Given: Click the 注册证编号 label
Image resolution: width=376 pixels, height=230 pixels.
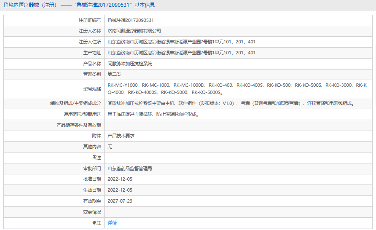Looking at the screenshot, I should pyautogui.click(x=90, y=20).
